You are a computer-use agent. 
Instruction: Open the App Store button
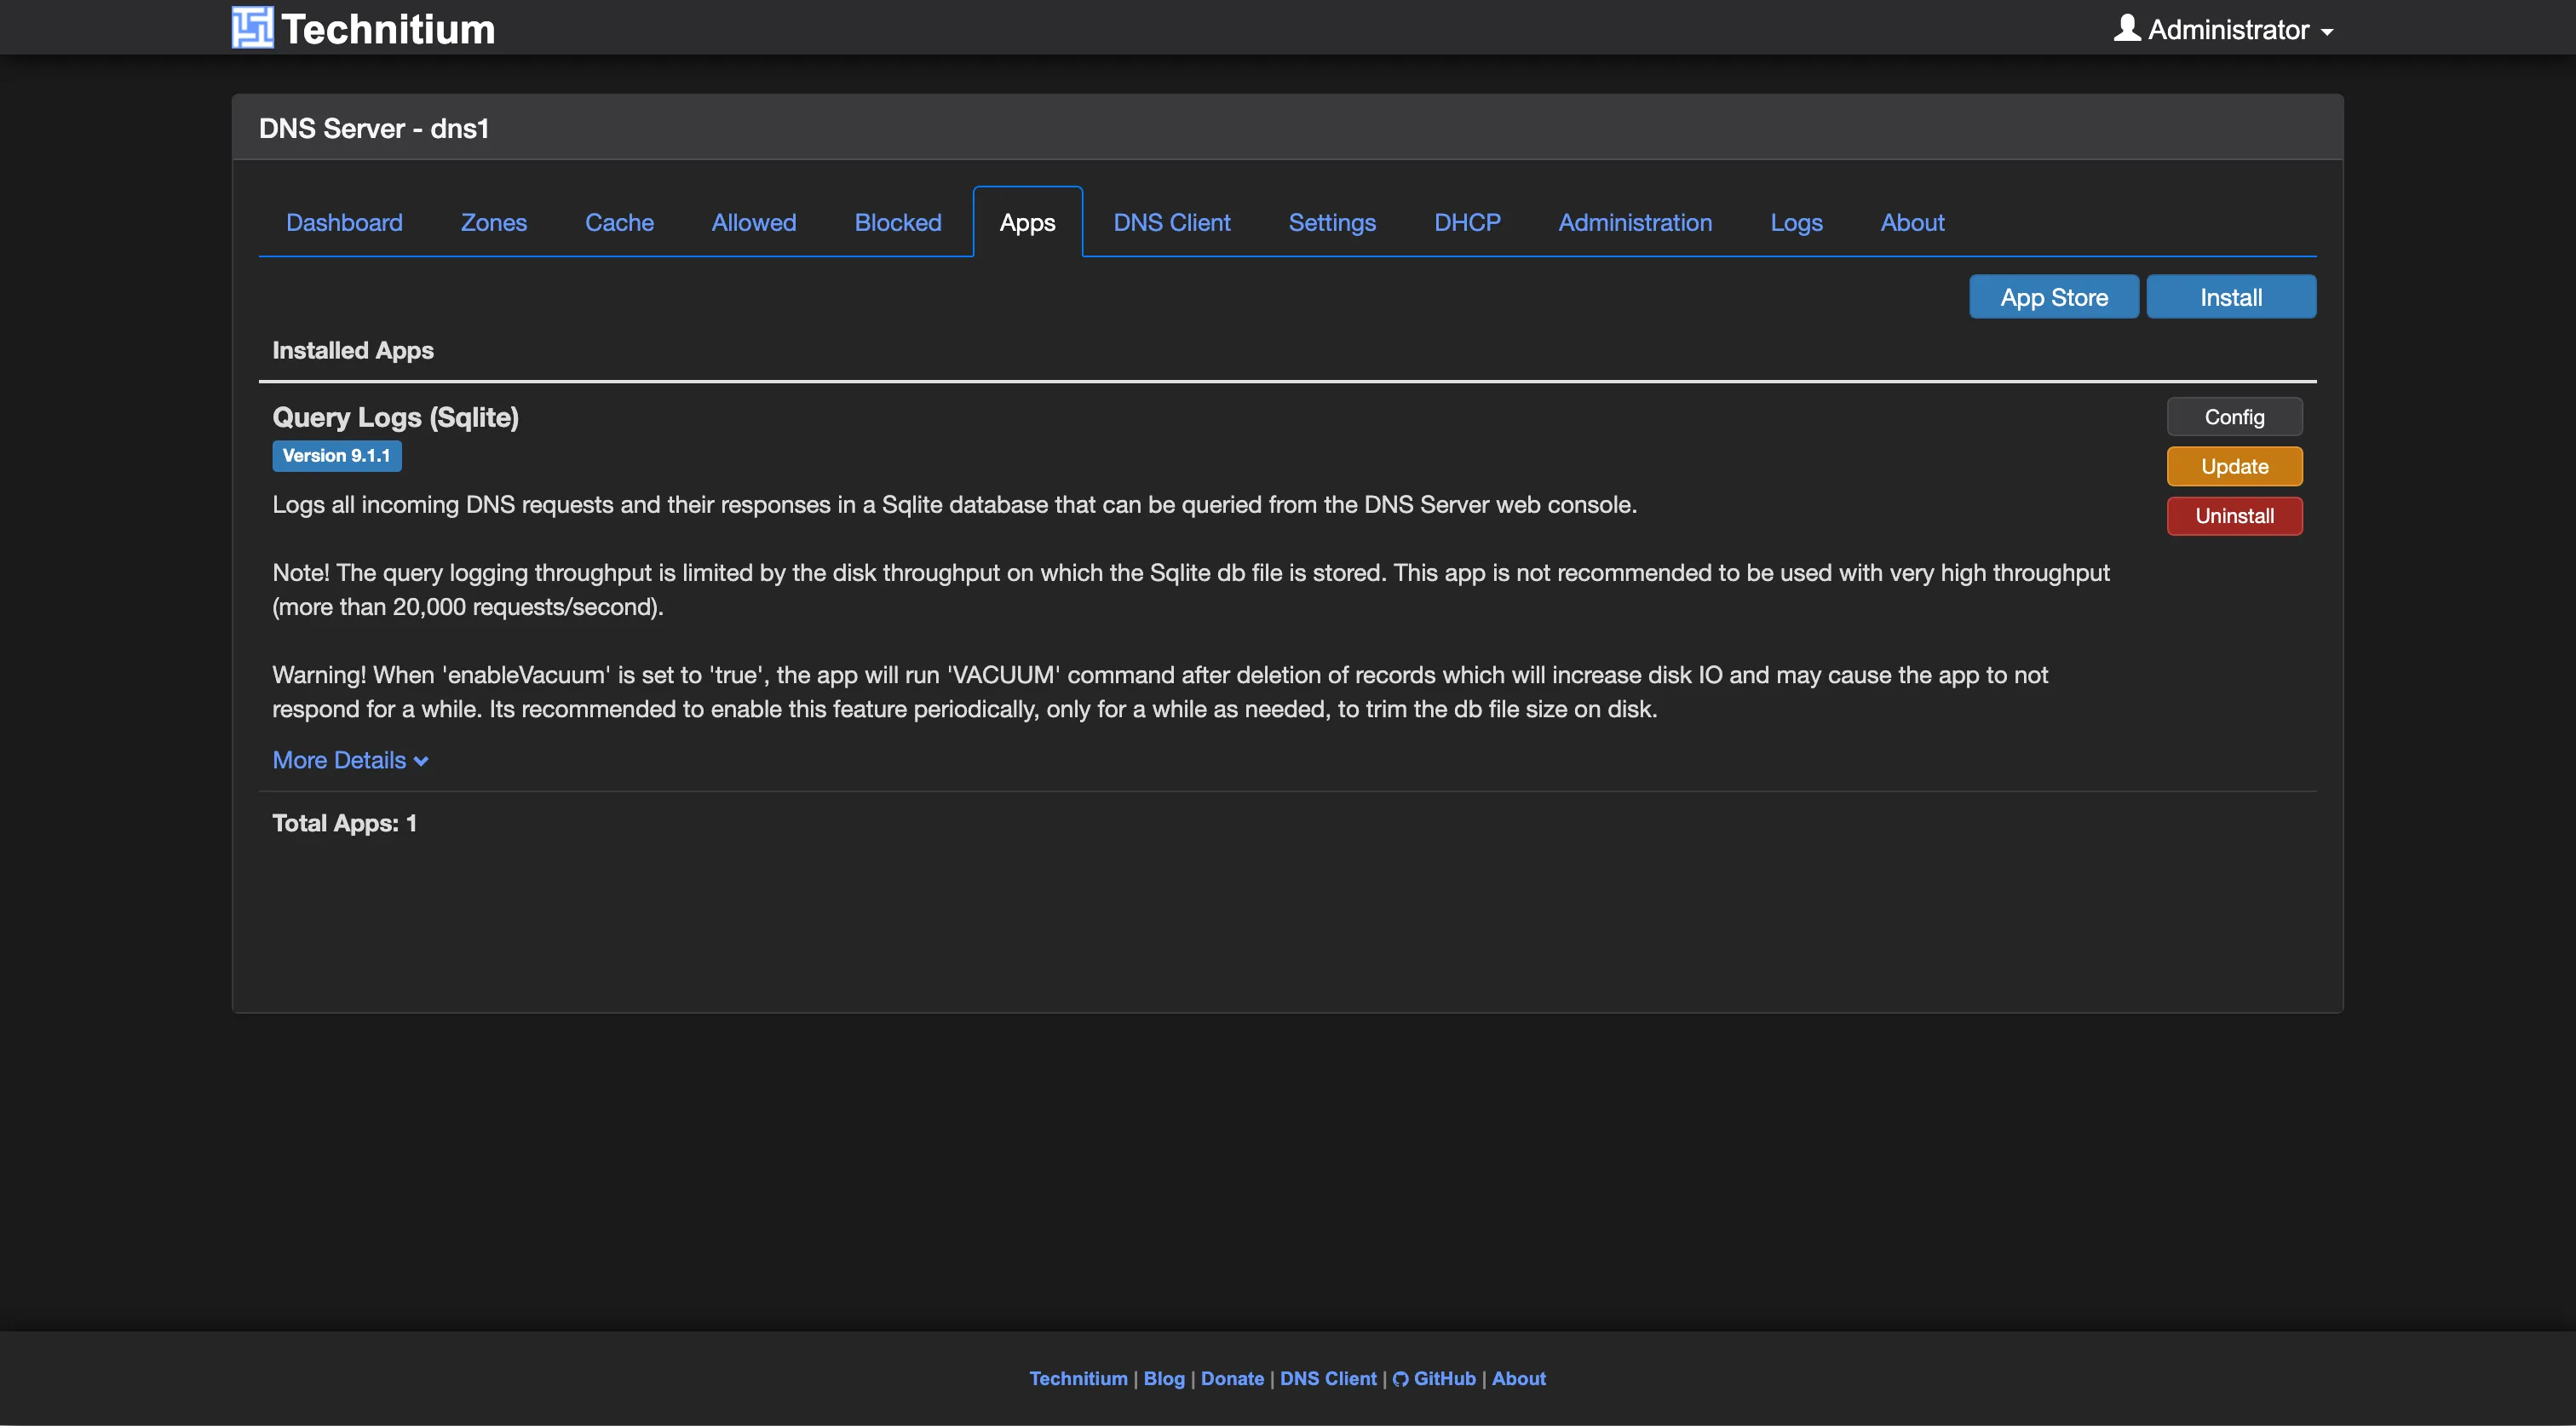coord(2053,297)
